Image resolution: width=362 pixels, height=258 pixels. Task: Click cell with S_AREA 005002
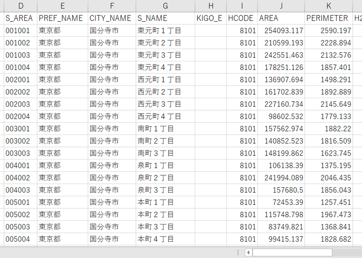click(20, 215)
